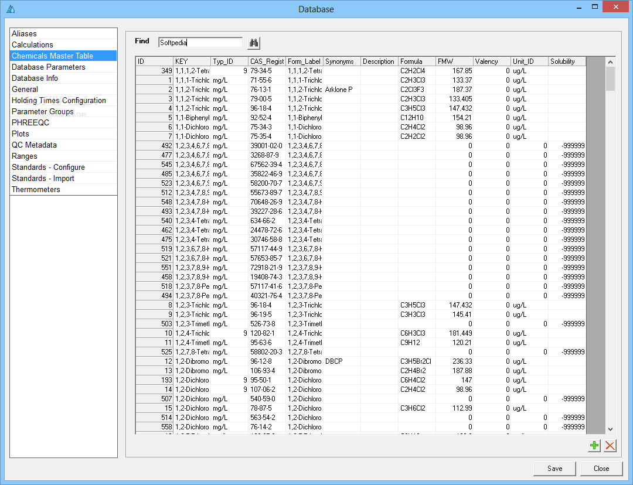Click formula cell 'C2Cl3F3'
This screenshot has width=633, height=485.
(x=417, y=90)
